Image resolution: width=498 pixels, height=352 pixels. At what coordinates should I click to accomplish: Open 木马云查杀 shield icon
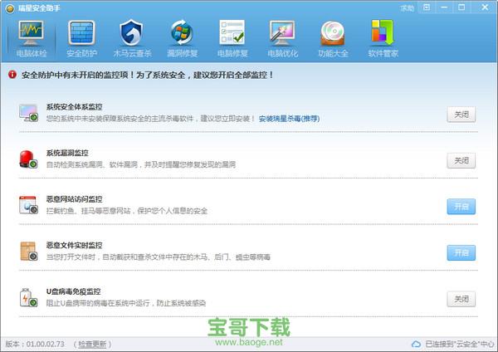tap(131, 38)
